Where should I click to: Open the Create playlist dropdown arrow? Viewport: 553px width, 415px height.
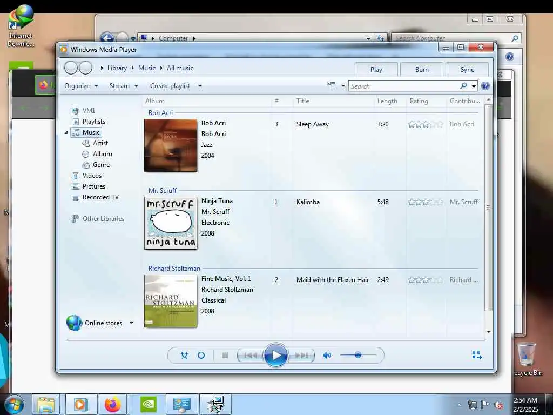(x=200, y=86)
